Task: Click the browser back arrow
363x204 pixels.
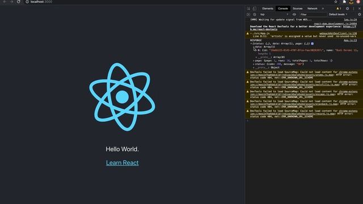Action: pos(5,2)
